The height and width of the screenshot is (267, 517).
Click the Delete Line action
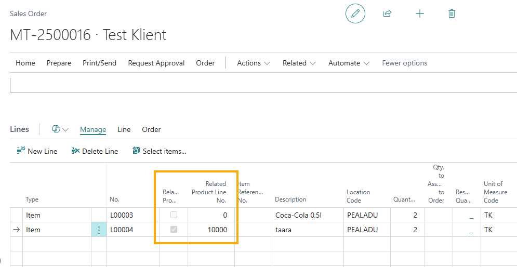point(95,151)
